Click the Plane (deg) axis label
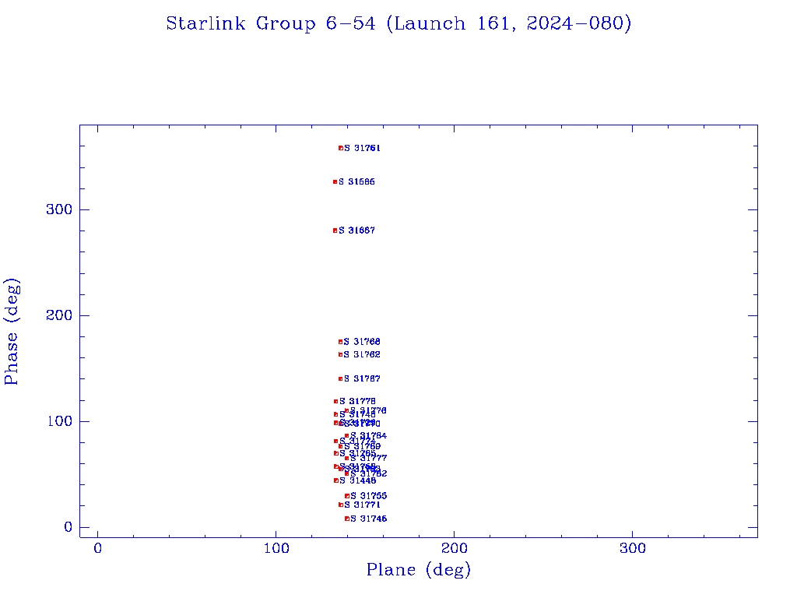Screen dimensions: 797x598 point(419,569)
